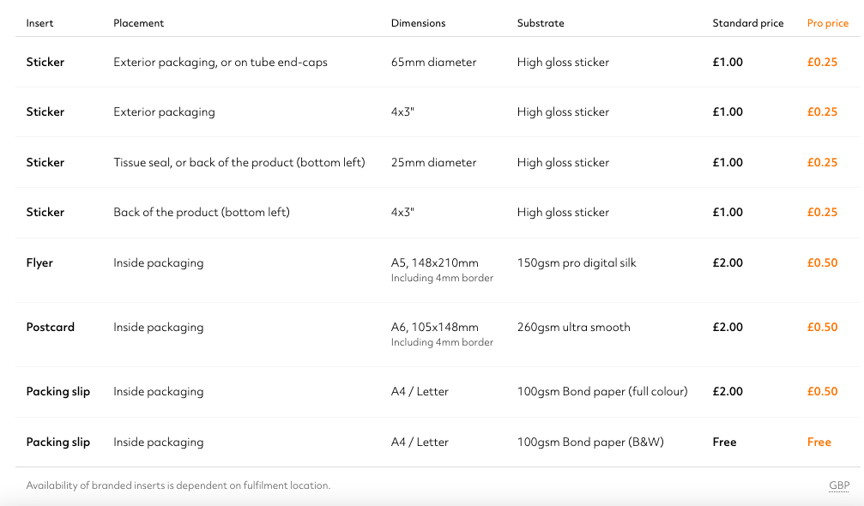This screenshot has width=864, height=506.
Task: Click the B&W Bond paper substrate
Action: (x=590, y=443)
